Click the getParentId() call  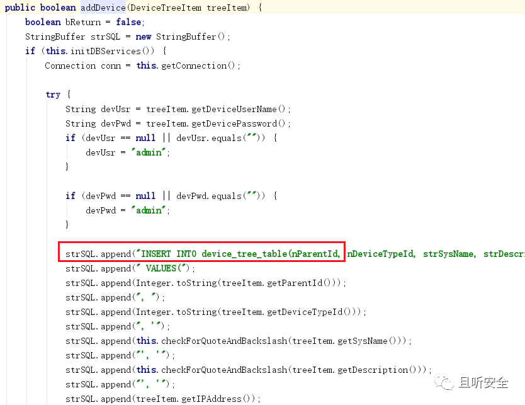(298, 283)
